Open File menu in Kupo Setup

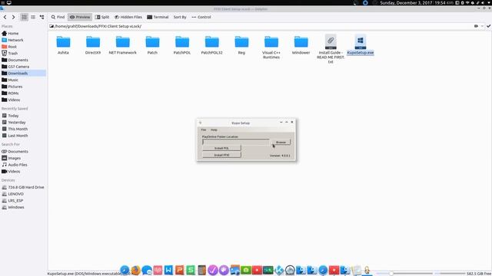(204, 130)
